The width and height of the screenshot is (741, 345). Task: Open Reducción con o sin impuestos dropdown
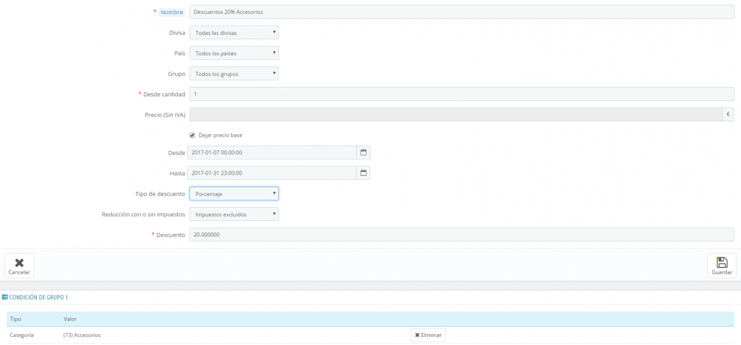(234, 214)
